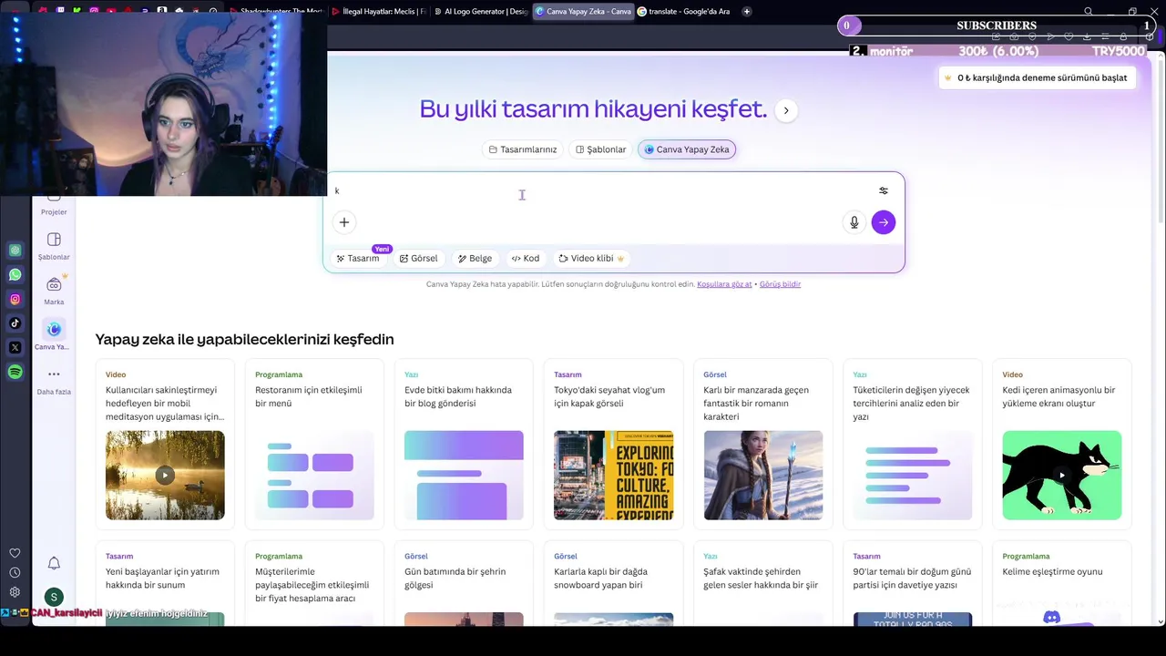Open browser history clock icon

15,572
